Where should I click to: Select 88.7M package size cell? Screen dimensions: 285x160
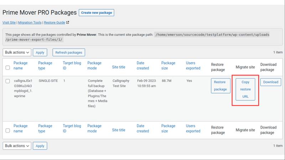coord(166,81)
